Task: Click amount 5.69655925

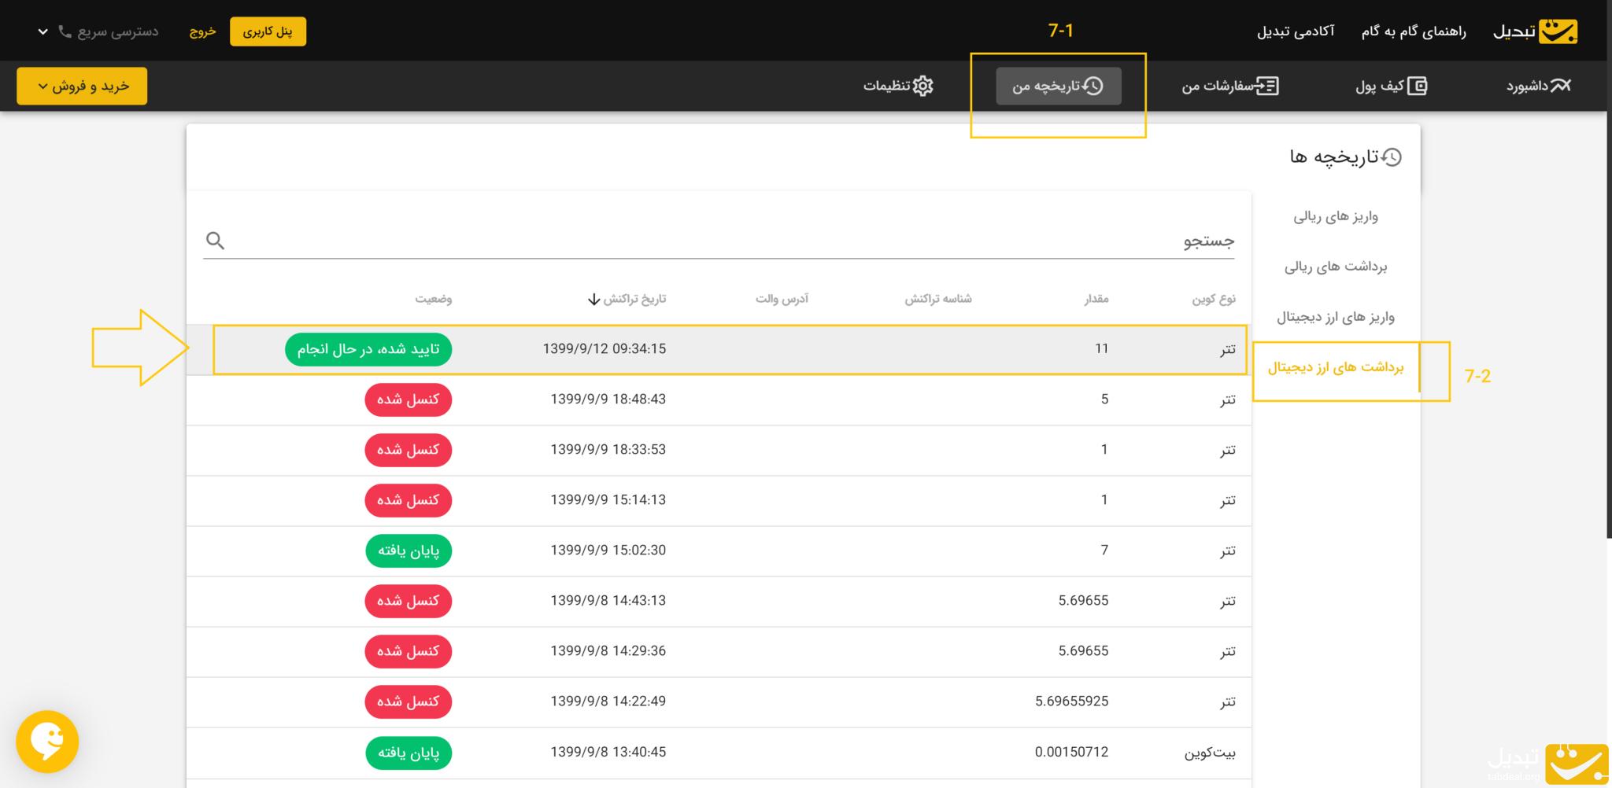Action: click(x=1071, y=701)
